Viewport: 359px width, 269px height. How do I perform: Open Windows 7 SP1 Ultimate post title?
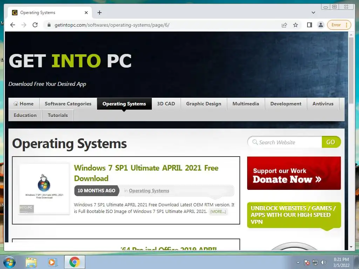coord(146,173)
